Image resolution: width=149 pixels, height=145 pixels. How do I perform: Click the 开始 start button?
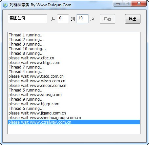[x=107, y=19]
